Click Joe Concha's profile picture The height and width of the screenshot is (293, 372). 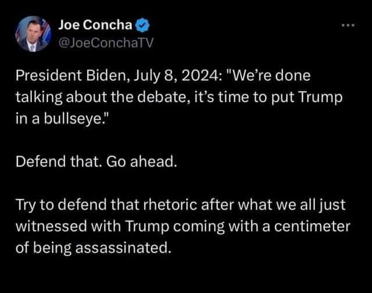pyautogui.click(x=32, y=33)
